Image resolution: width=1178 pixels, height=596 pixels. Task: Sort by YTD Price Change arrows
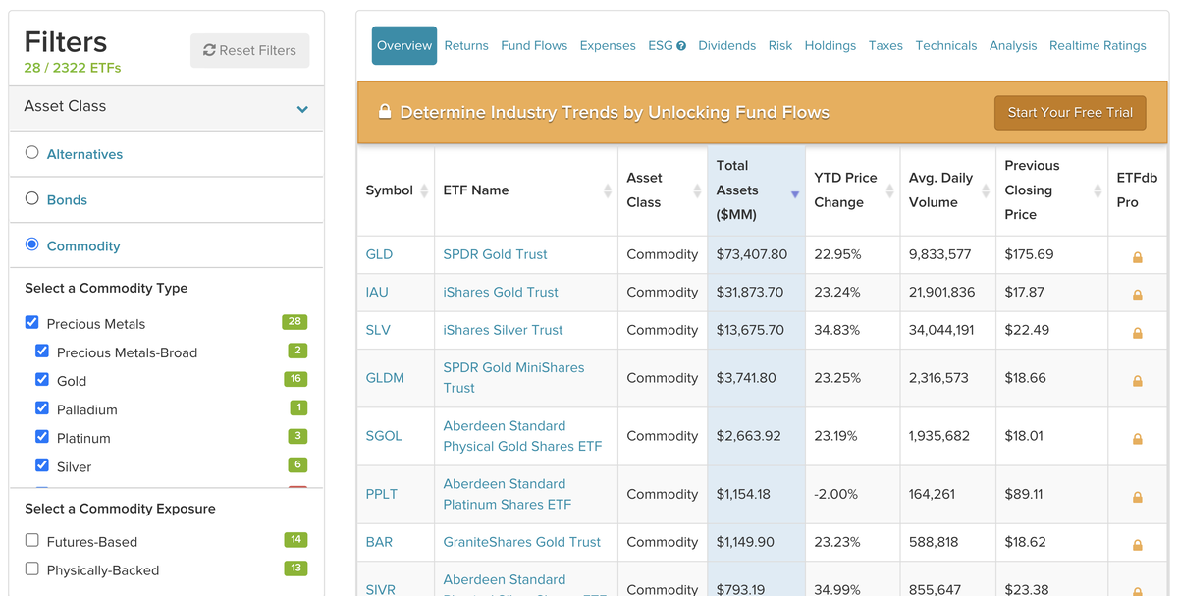(x=889, y=190)
